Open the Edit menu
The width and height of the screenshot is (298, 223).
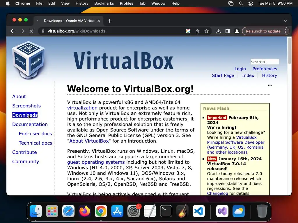click(x=52, y=3)
